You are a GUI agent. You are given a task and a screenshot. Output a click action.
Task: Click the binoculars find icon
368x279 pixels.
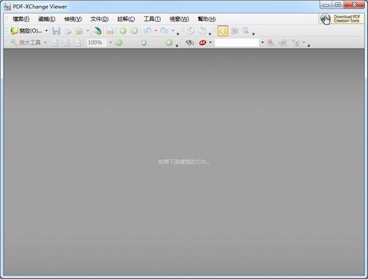tap(190, 42)
